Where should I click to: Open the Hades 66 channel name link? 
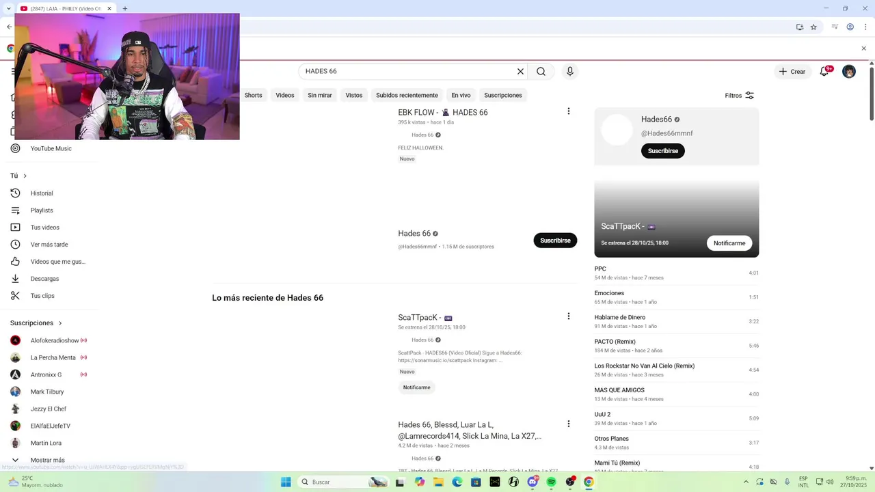(414, 234)
